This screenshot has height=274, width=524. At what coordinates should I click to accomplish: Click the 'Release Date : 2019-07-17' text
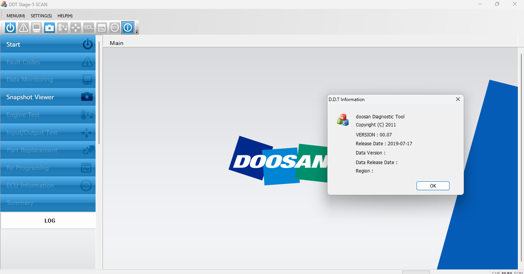click(384, 144)
